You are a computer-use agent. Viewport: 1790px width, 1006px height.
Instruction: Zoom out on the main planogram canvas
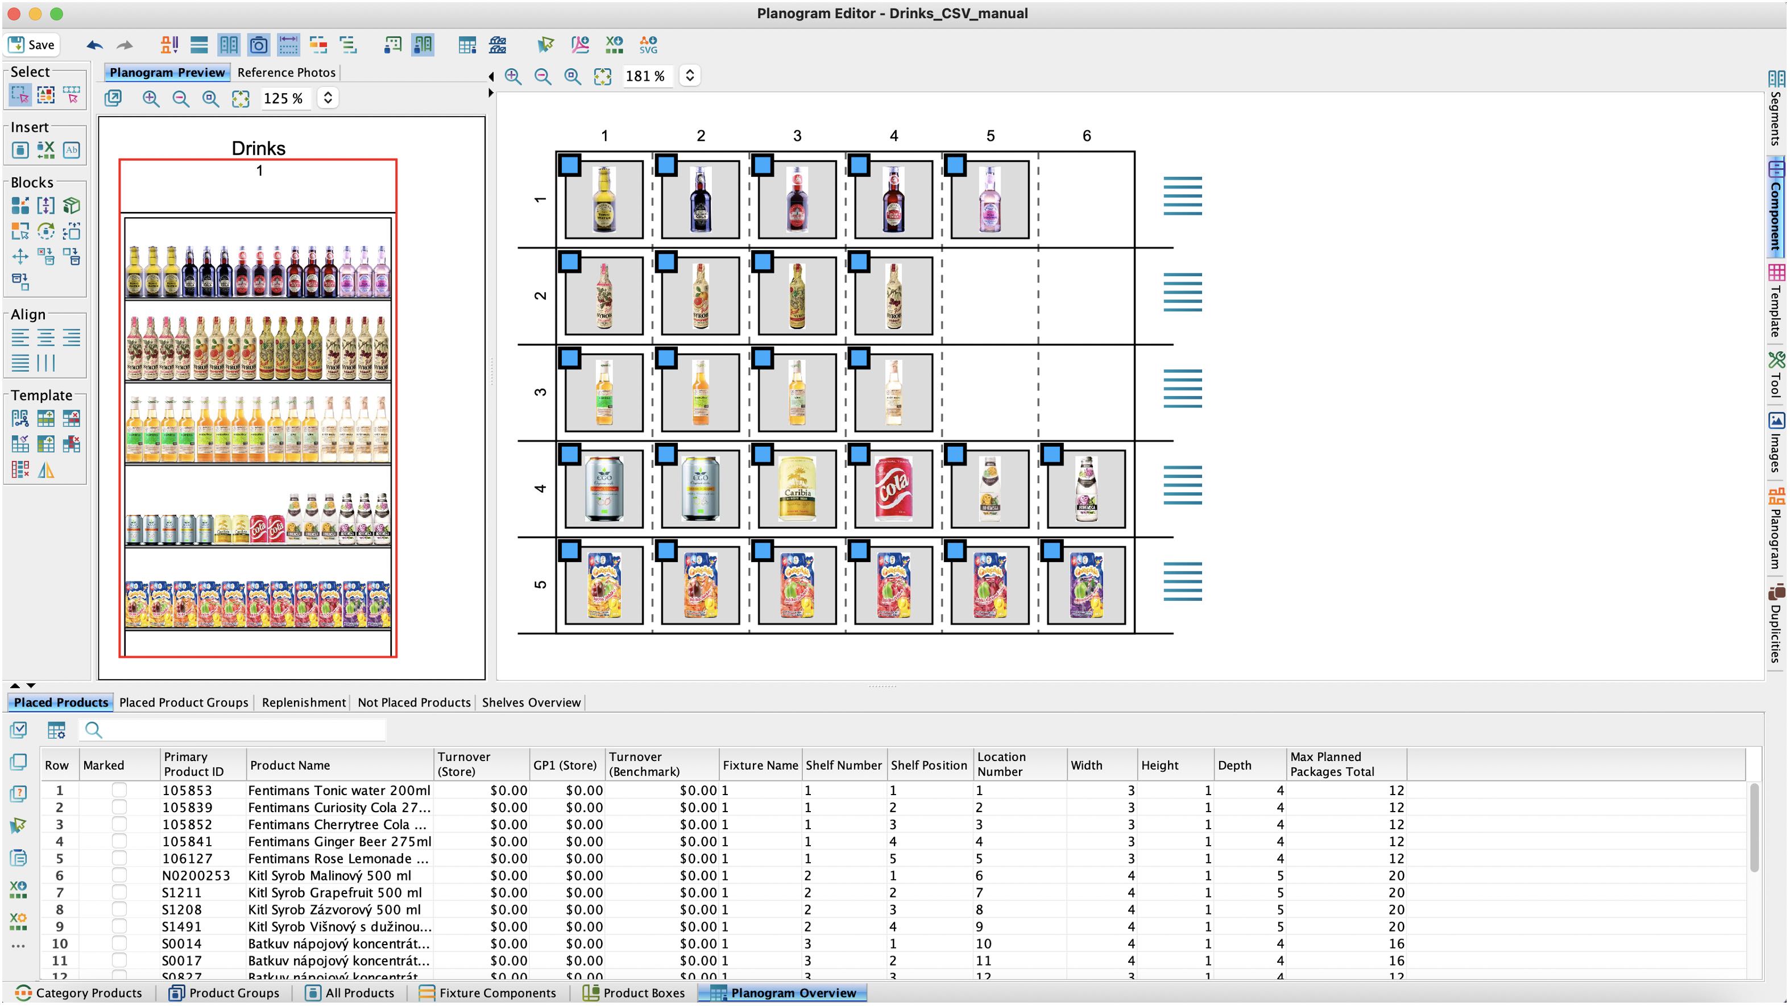click(x=542, y=76)
